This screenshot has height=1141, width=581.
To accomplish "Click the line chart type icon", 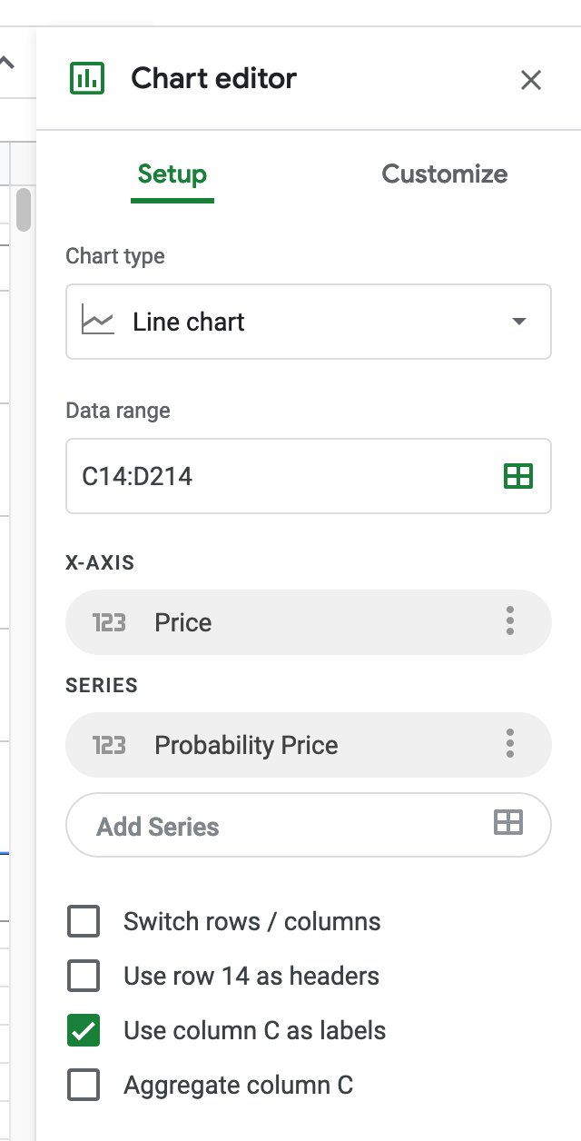I will [x=98, y=322].
